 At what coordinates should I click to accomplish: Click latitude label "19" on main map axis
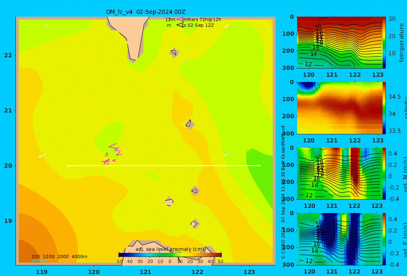point(8,221)
